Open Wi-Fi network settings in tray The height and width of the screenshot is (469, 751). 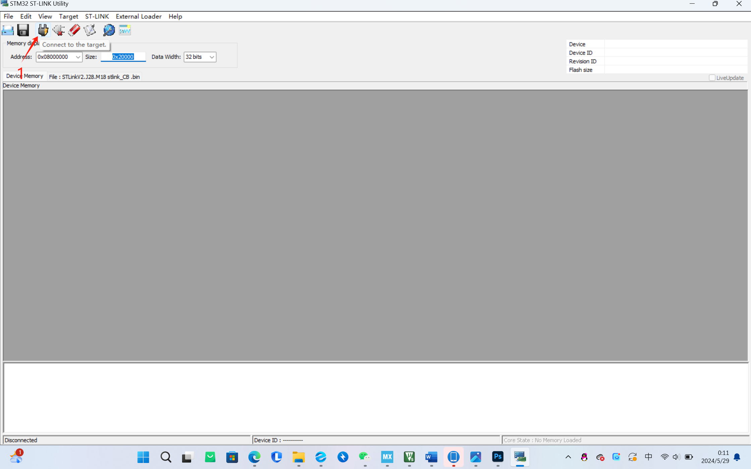664,457
